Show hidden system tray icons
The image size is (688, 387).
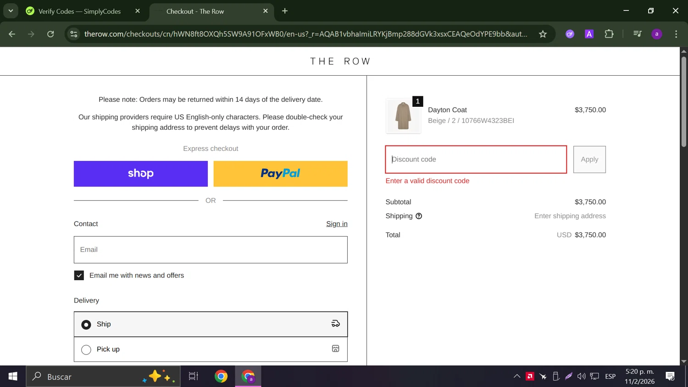coord(517,376)
